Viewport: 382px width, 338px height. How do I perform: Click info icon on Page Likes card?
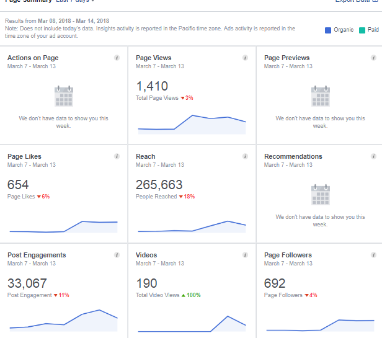[x=117, y=156]
